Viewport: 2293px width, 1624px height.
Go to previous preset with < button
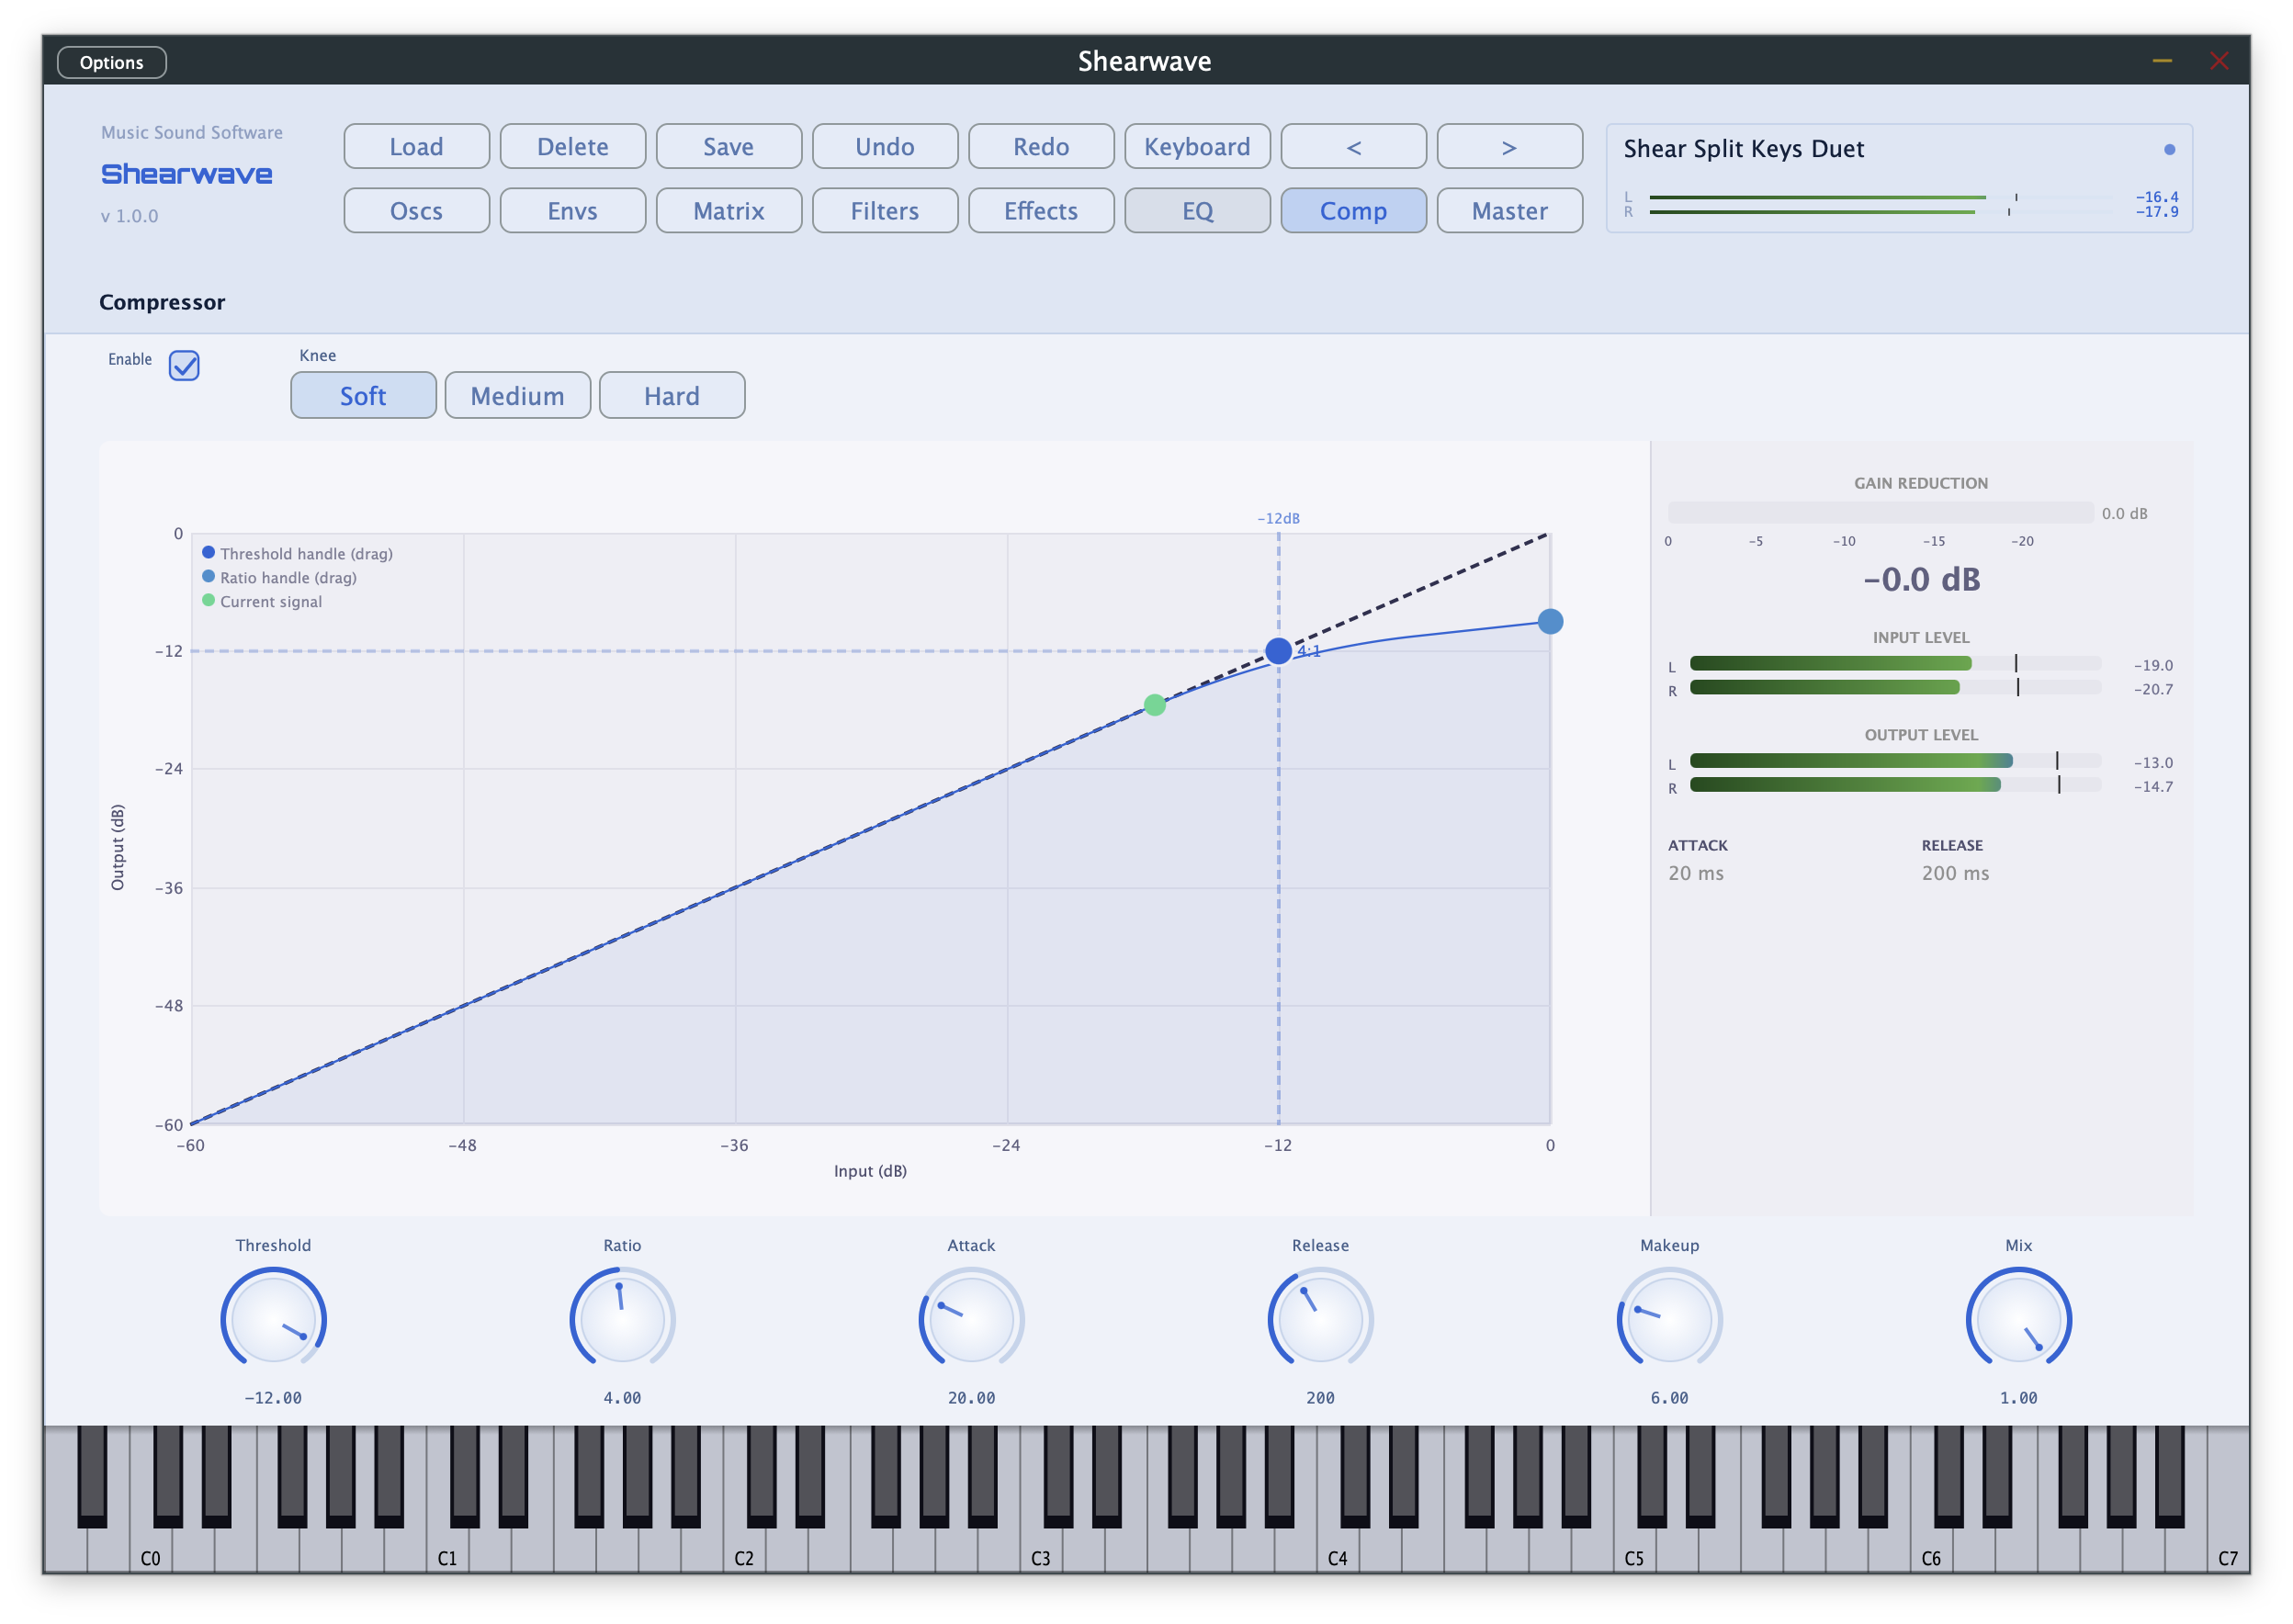[1352, 147]
